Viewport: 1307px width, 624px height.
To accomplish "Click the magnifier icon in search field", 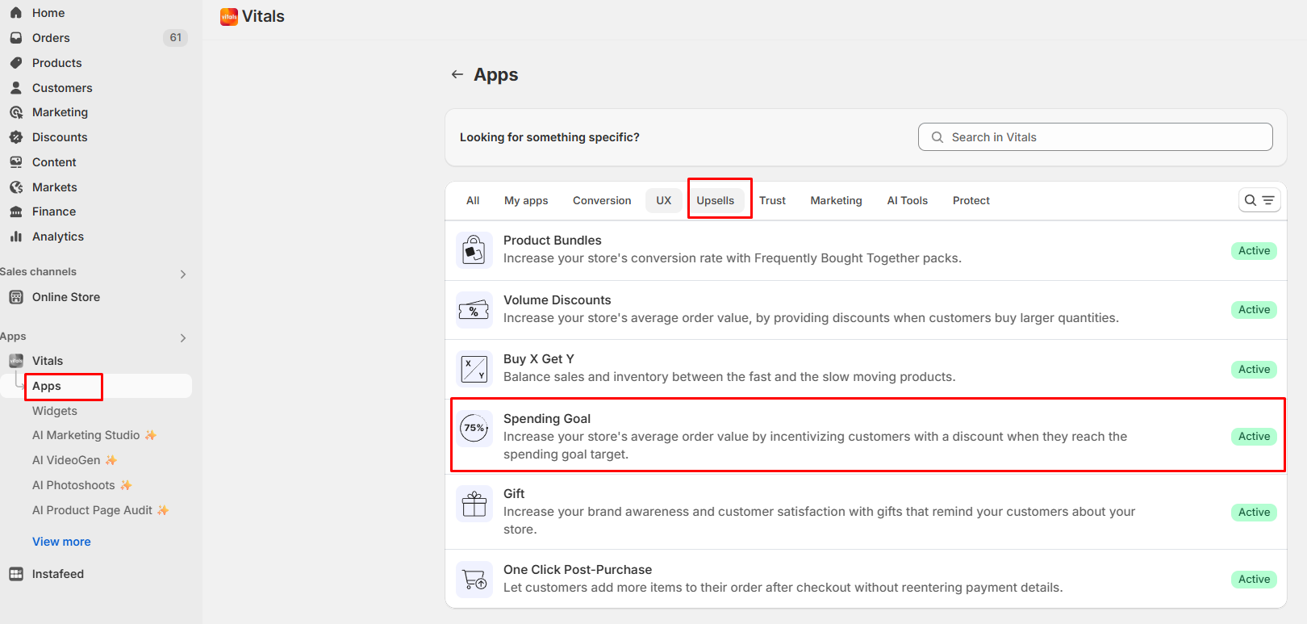I will (x=937, y=137).
